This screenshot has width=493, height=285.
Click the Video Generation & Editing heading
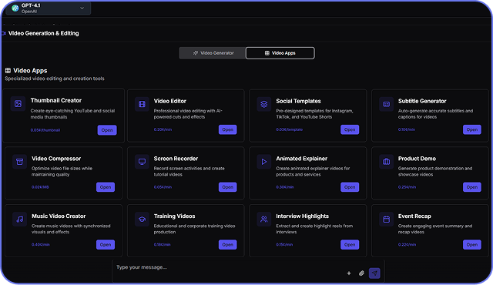coord(44,33)
